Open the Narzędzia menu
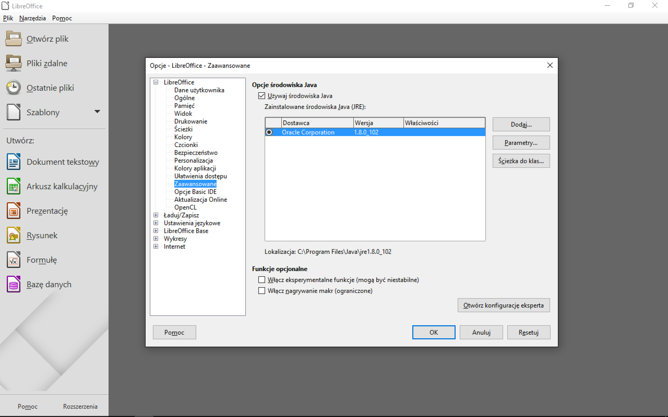668x417 pixels. 32,18
